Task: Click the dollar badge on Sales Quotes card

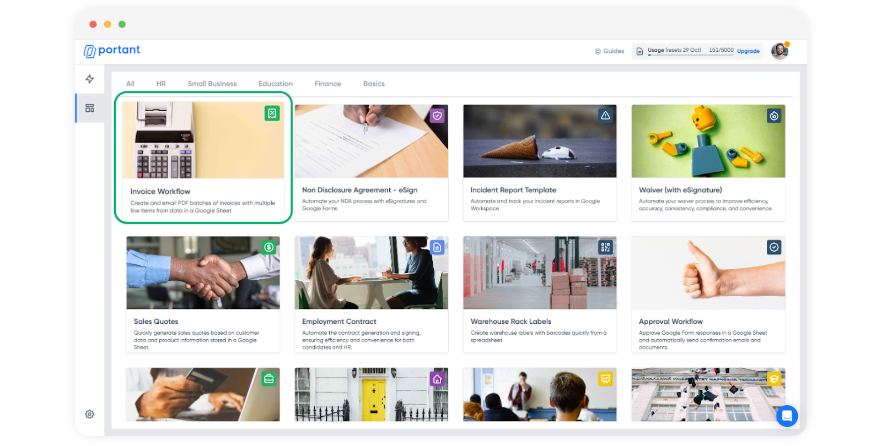Action: (x=268, y=247)
